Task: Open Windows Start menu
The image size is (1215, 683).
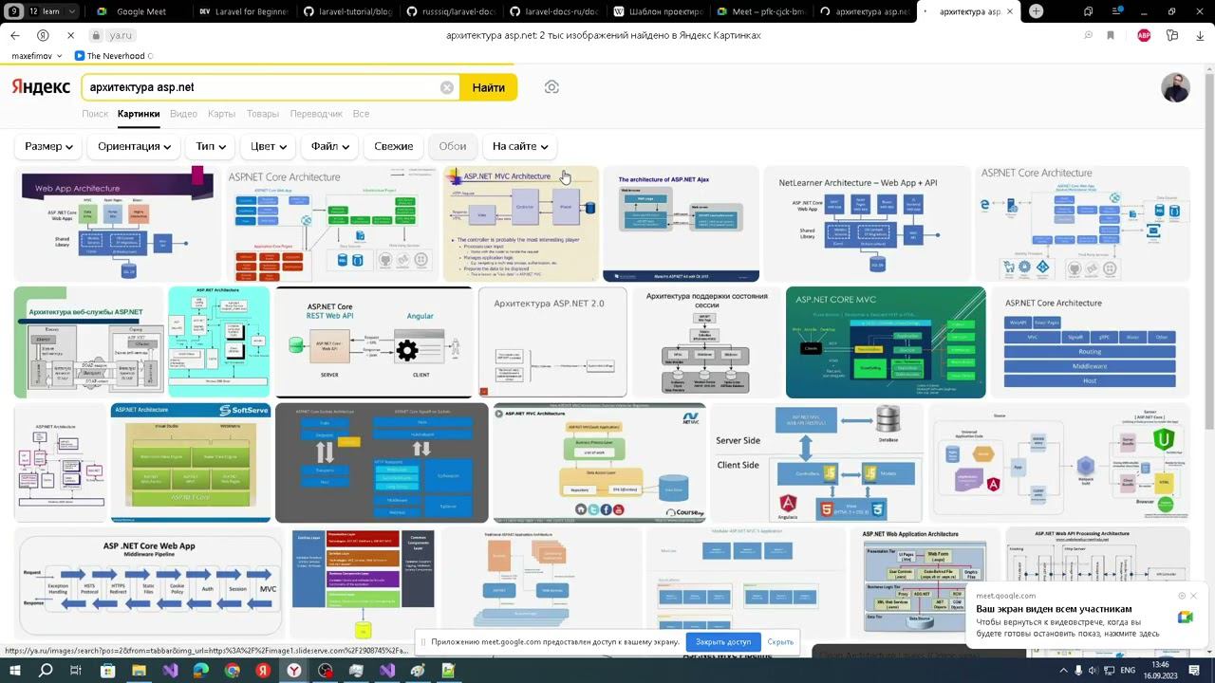Action: point(15,671)
